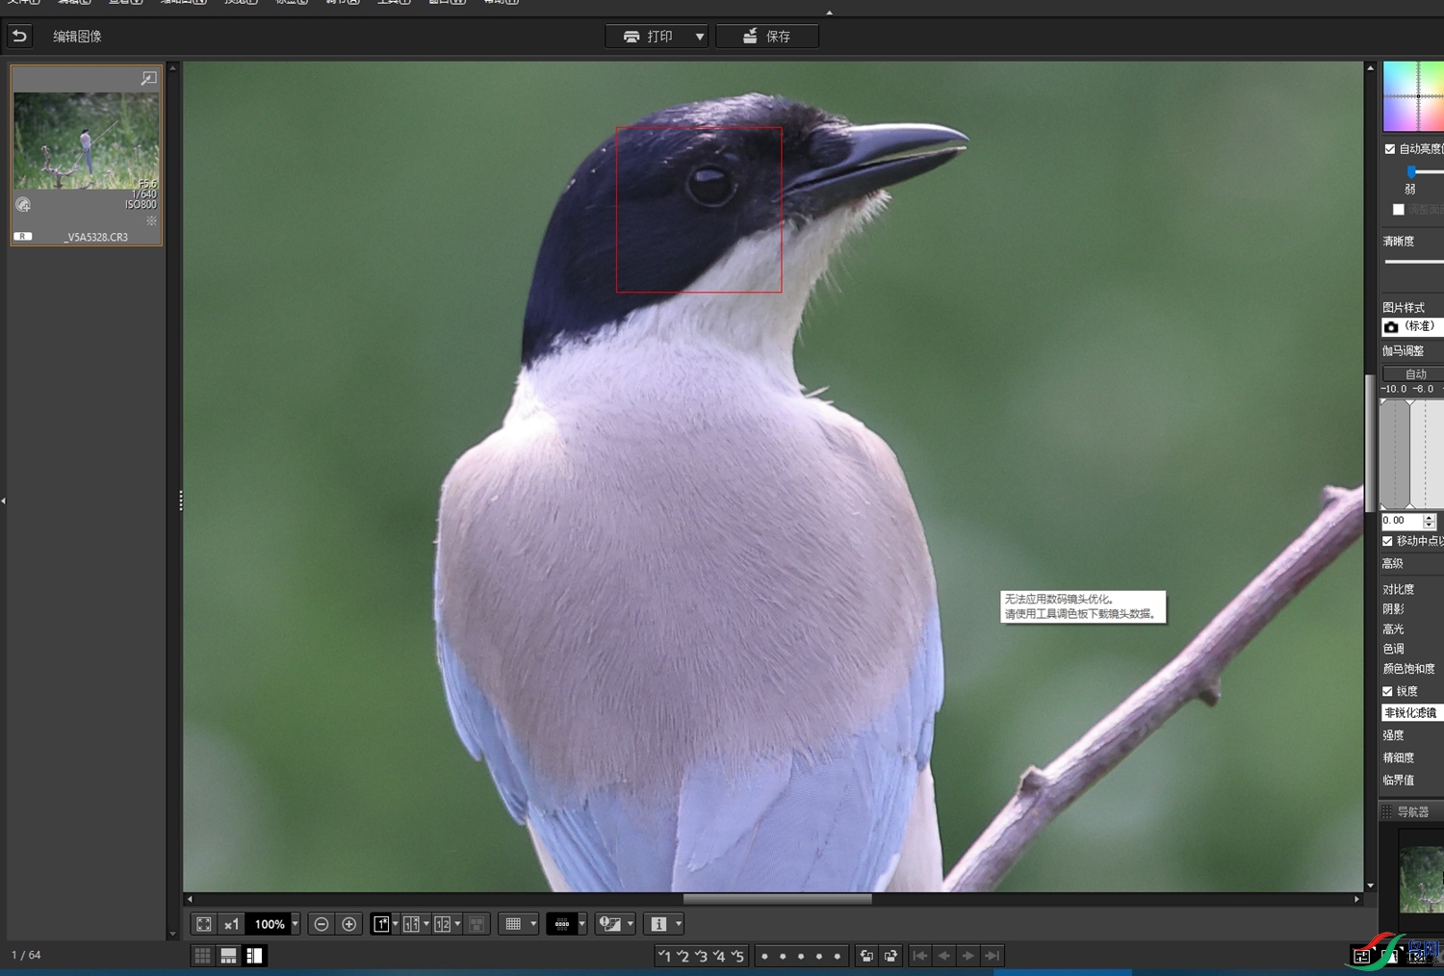Viewport: 1444px width, 976px height.
Task: Toggle the grid overlay icon
Action: point(513,924)
